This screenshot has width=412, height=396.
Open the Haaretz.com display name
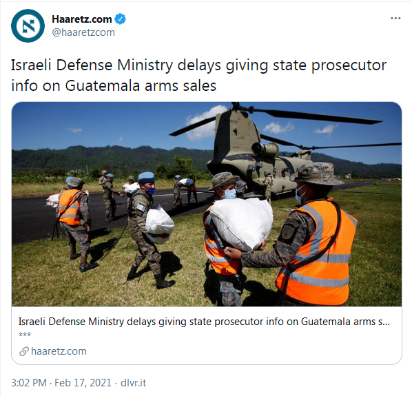[x=82, y=19]
